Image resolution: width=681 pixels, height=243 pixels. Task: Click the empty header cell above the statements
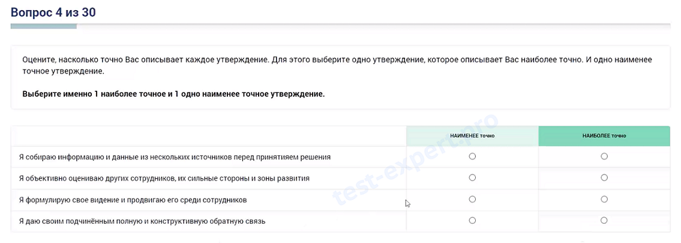tap(208, 136)
